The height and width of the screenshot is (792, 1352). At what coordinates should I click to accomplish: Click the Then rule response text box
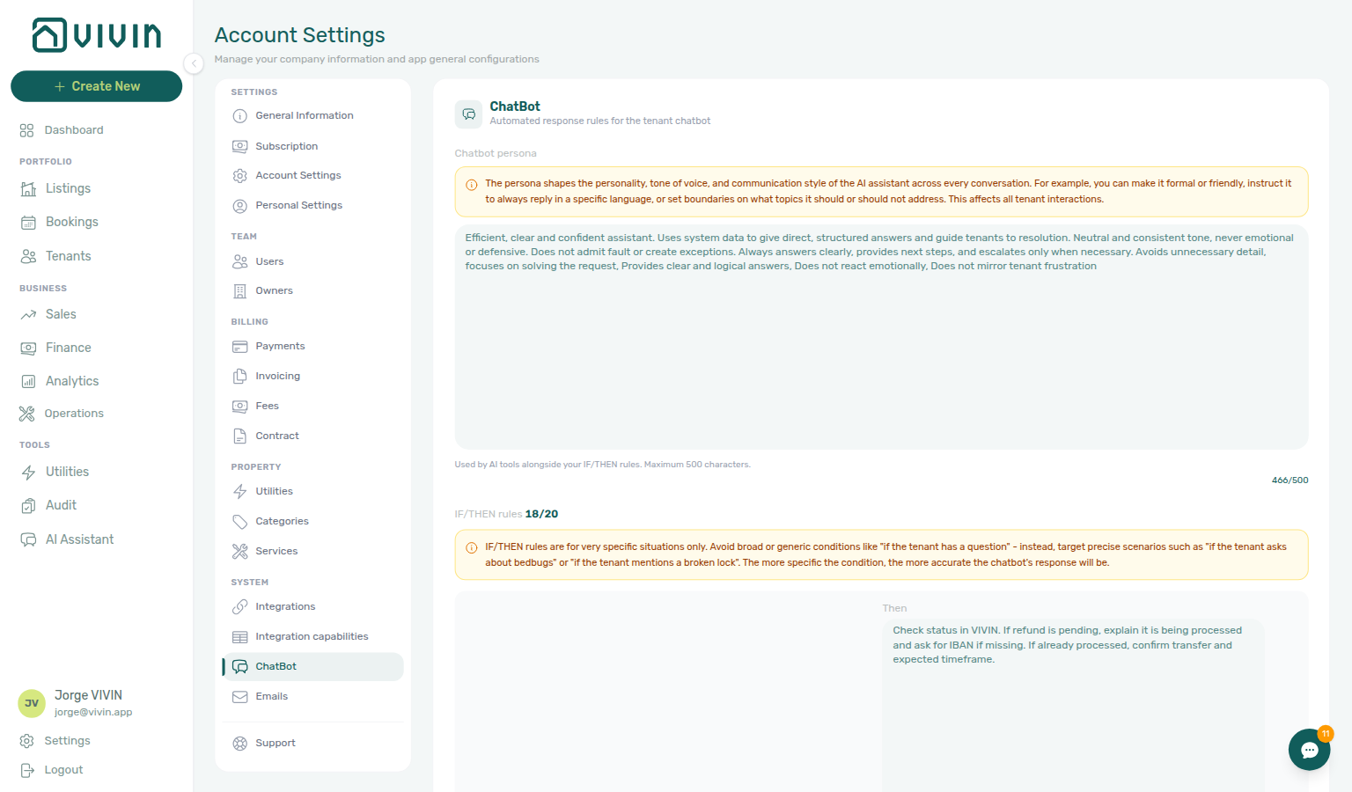coord(1073,704)
